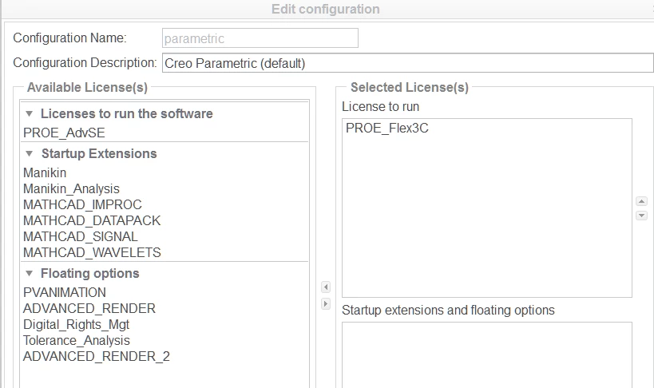Select ADVANCED_RENDER floating option
Screen dimensions: 654x388
pos(89,308)
